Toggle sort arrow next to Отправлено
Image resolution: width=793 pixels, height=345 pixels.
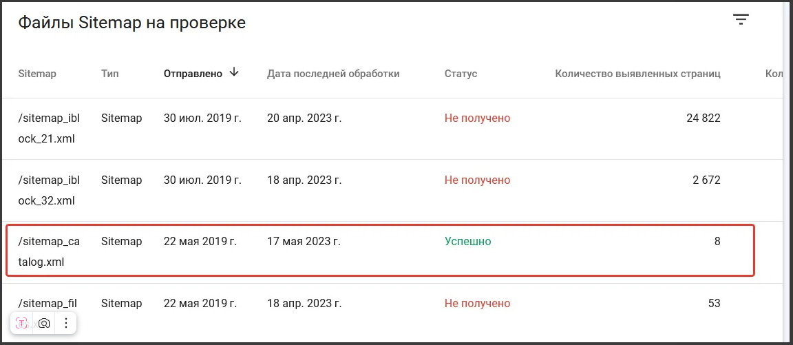pos(234,73)
